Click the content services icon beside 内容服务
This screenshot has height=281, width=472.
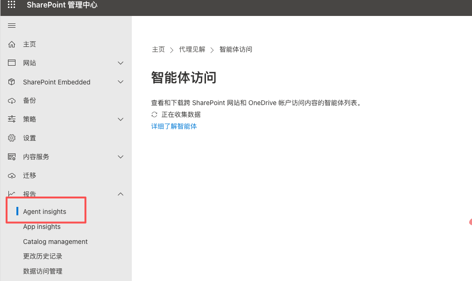(12, 157)
